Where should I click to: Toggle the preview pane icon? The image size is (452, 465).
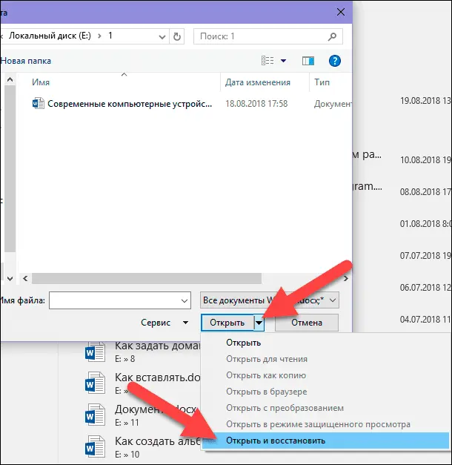[x=308, y=61]
